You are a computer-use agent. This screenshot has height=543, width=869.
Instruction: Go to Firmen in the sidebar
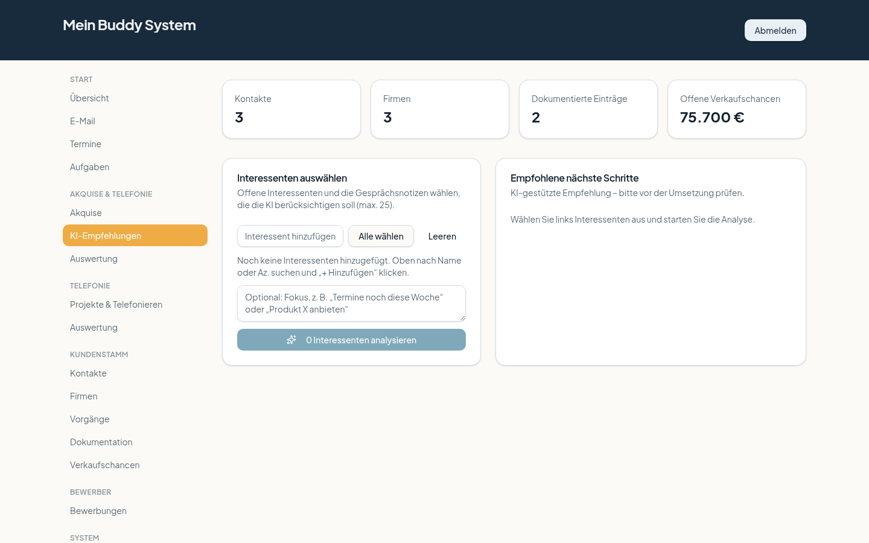click(135, 396)
